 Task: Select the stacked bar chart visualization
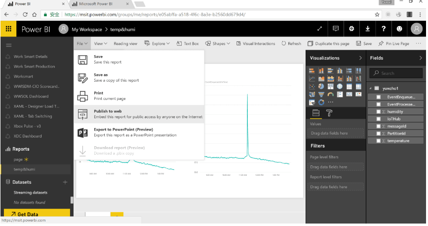tap(312, 71)
